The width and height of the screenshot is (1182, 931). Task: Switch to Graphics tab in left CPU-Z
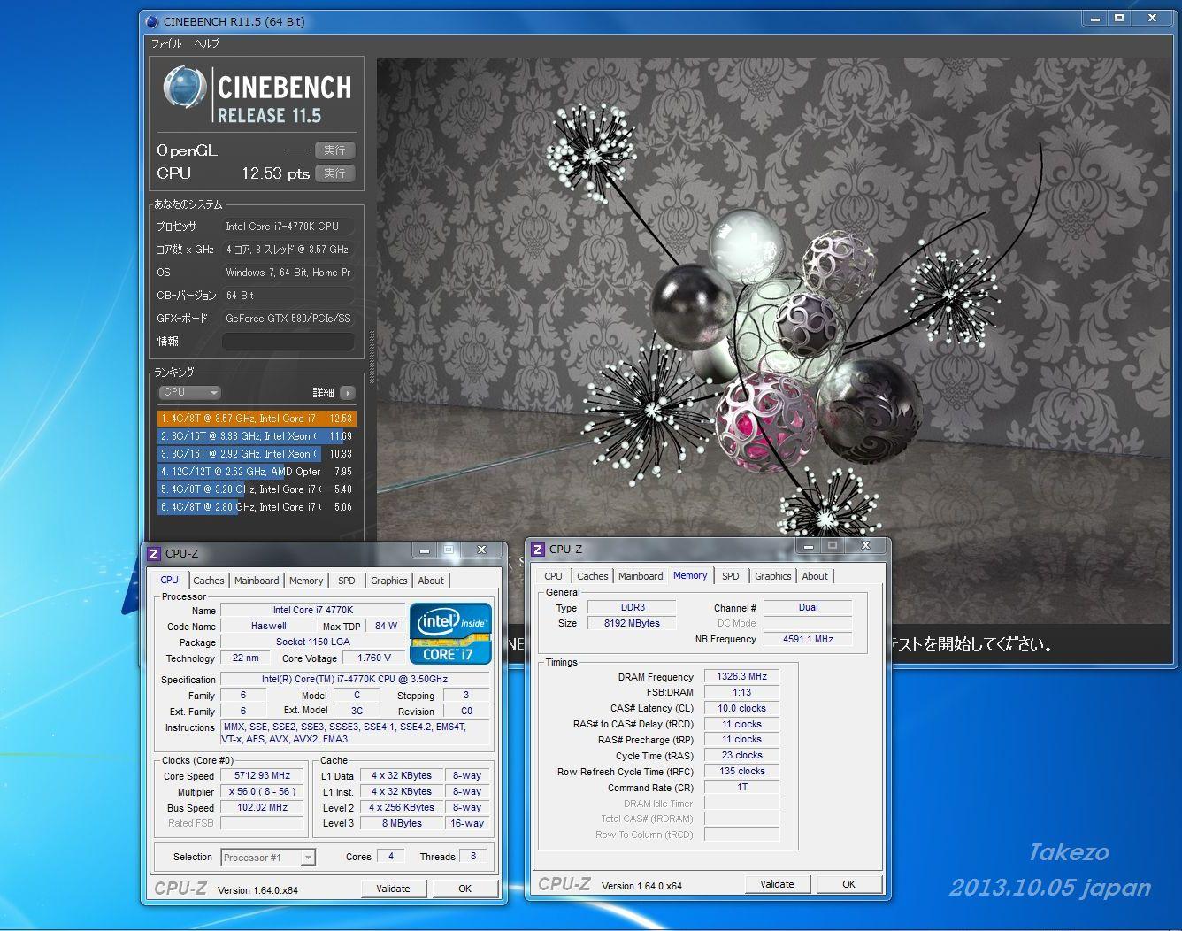click(x=389, y=581)
